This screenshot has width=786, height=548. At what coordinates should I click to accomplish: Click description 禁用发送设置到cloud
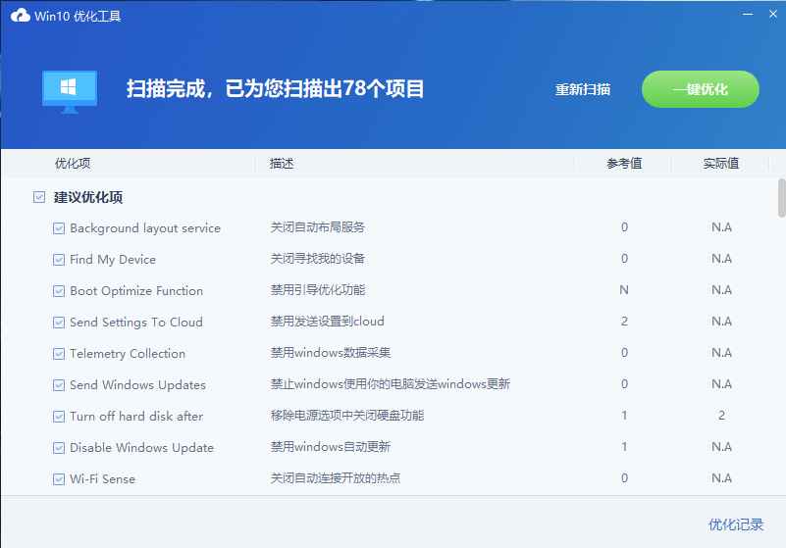(x=328, y=322)
